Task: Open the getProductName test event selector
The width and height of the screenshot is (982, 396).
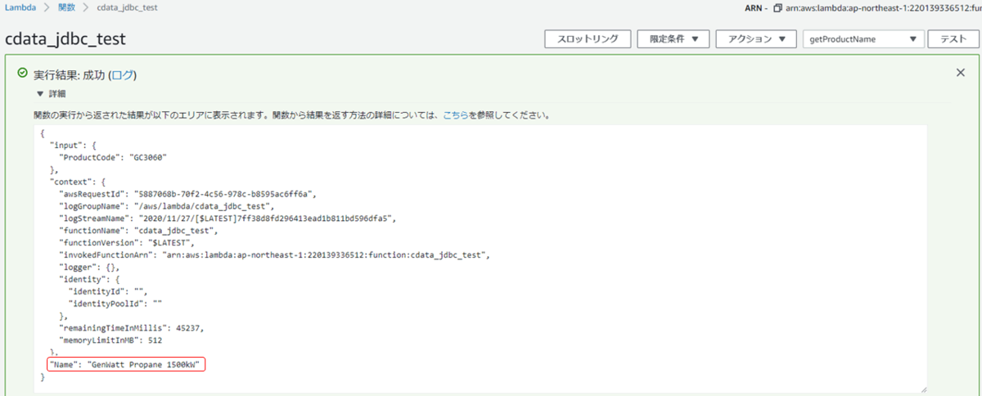Action: tap(863, 38)
